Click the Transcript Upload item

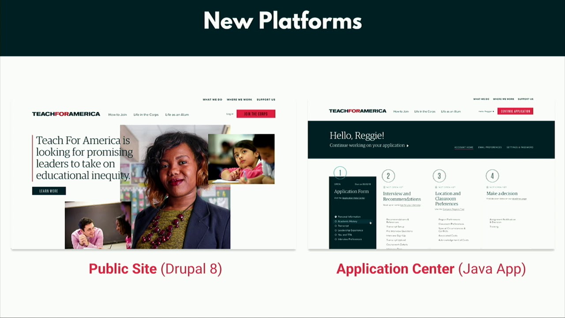(x=396, y=240)
